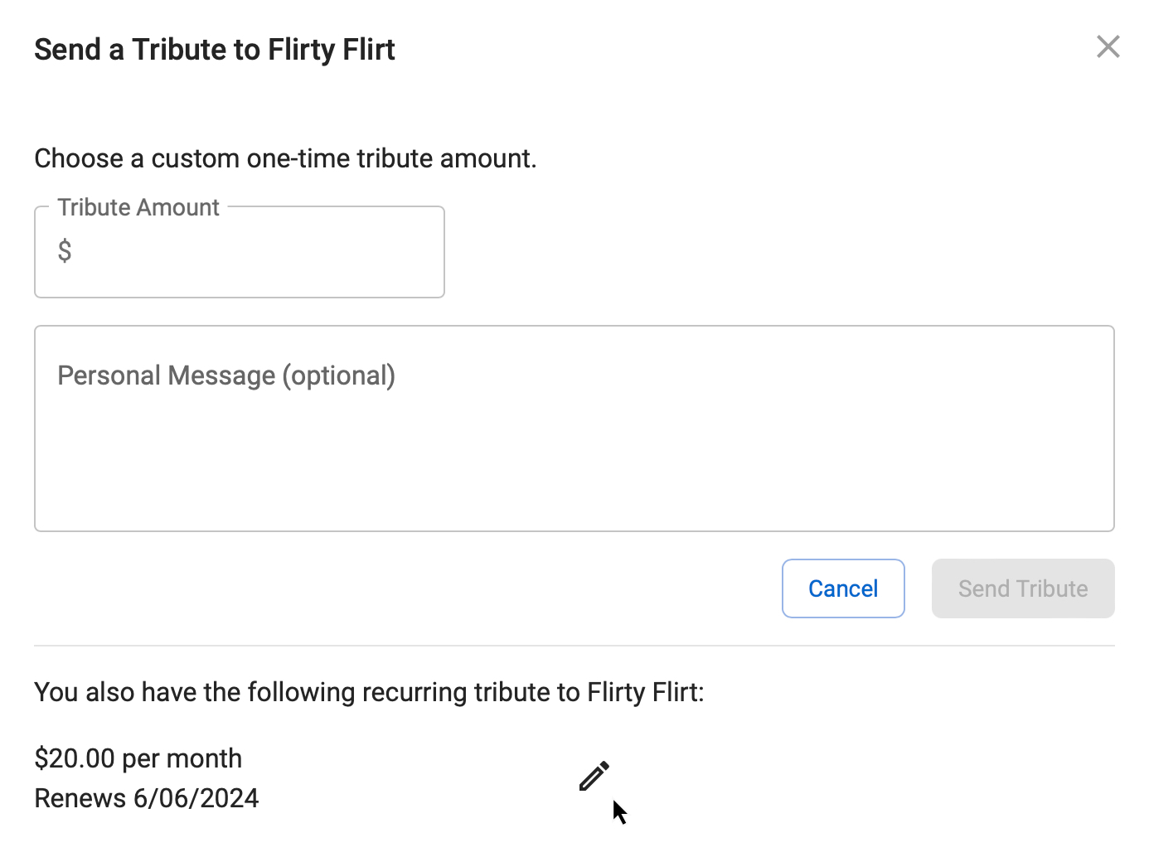Click the divider line below the buttons

coord(574,646)
